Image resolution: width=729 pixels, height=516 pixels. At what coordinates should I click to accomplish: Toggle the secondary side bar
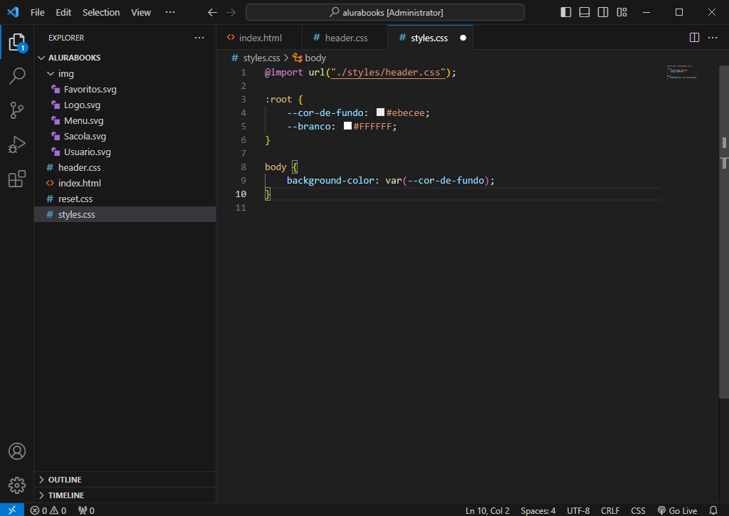point(603,13)
